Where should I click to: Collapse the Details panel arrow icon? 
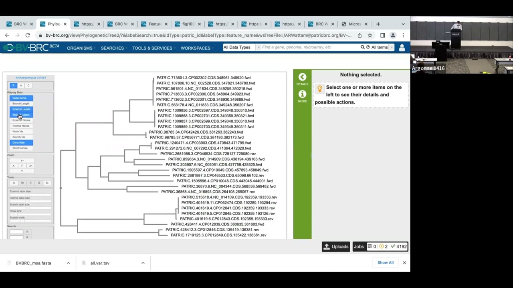(x=302, y=77)
